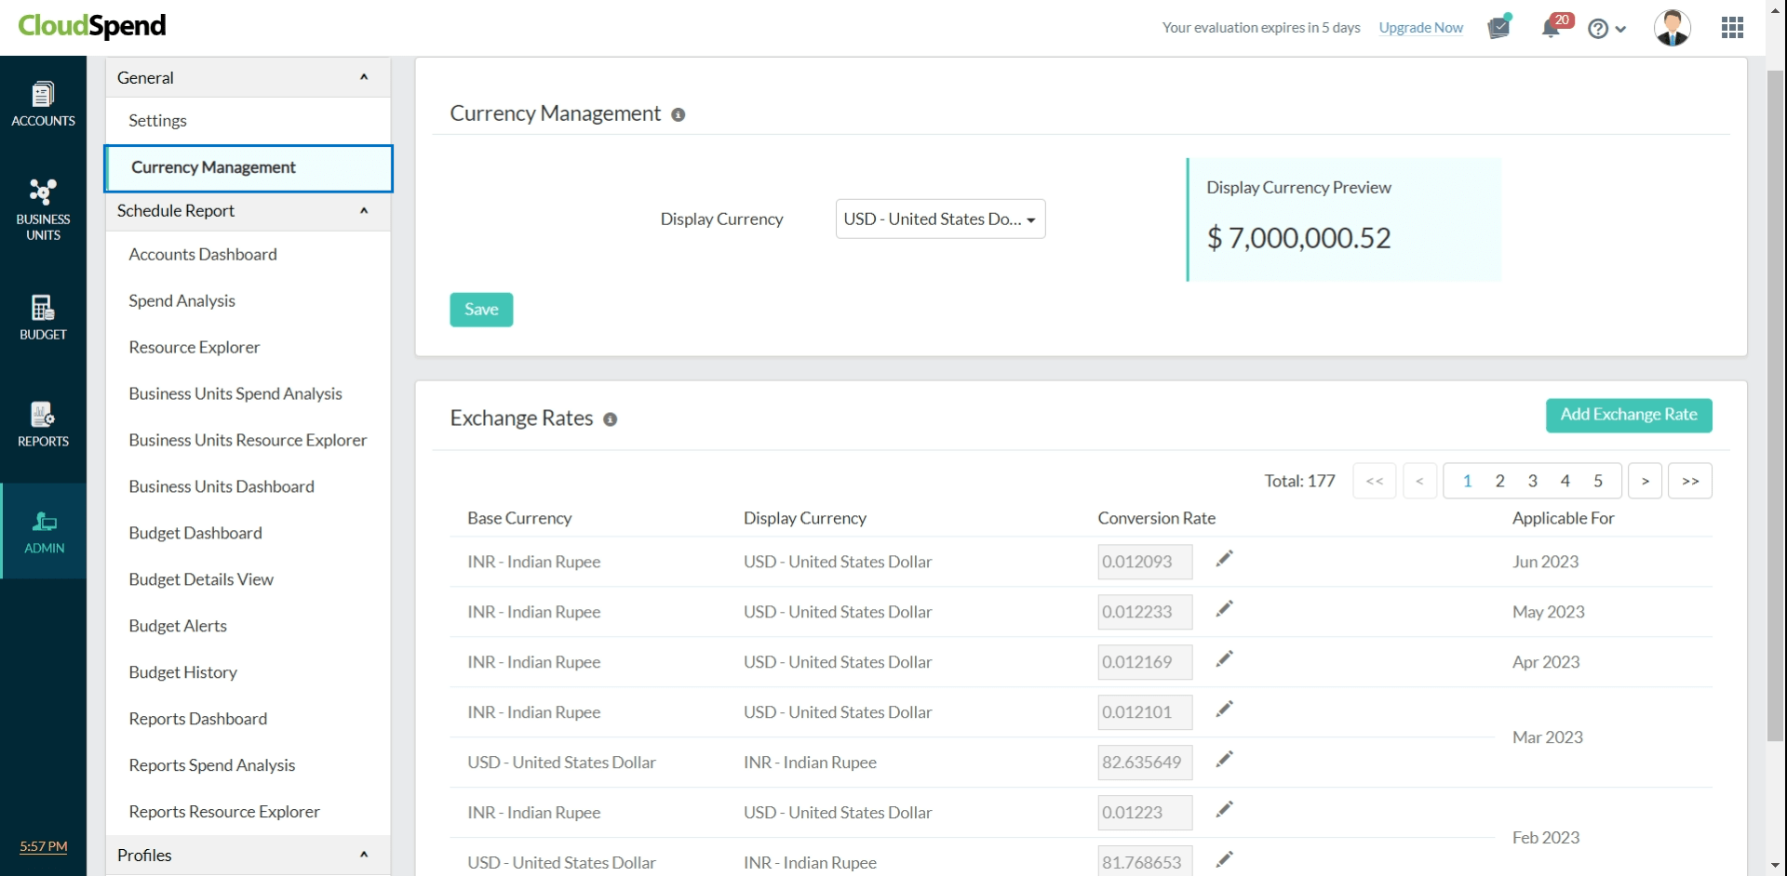Click the Upgrade Now link
The image size is (1787, 876).
coord(1420,27)
